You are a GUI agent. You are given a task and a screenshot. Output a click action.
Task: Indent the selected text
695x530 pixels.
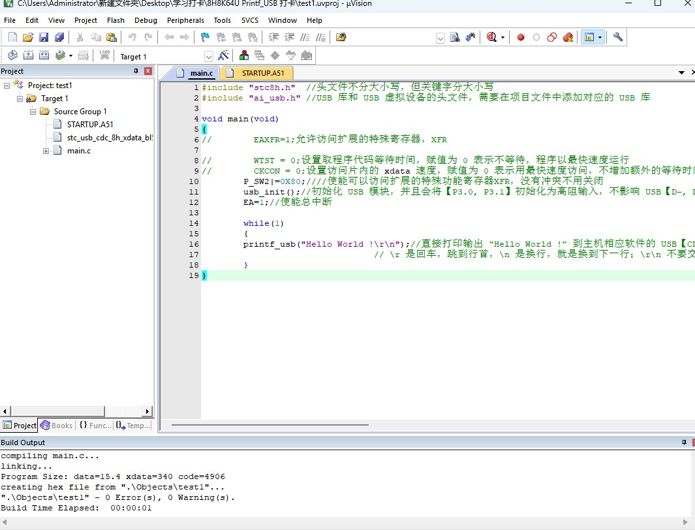tap(273, 37)
